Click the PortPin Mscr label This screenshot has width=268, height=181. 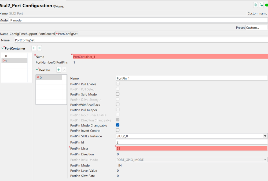(x=79, y=148)
